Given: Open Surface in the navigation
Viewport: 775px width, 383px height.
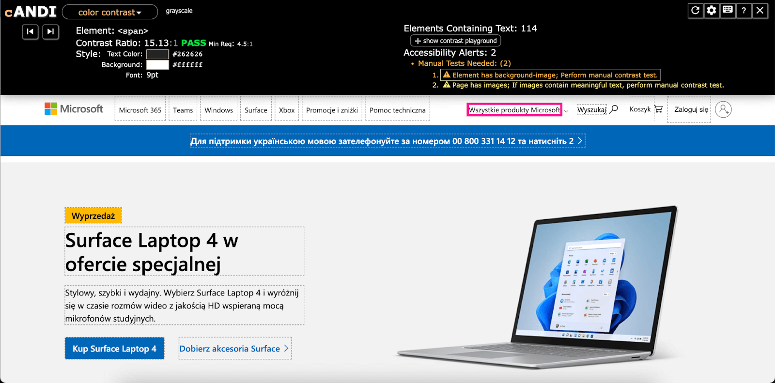Looking at the screenshot, I should click(x=256, y=110).
